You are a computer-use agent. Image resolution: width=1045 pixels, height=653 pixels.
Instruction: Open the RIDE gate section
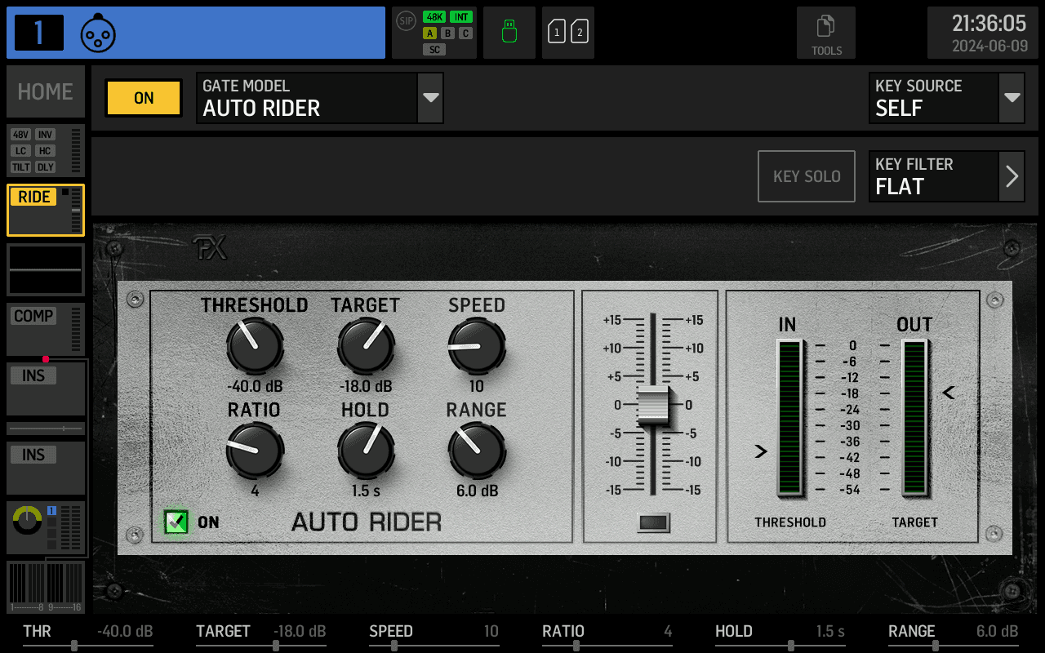(46, 210)
